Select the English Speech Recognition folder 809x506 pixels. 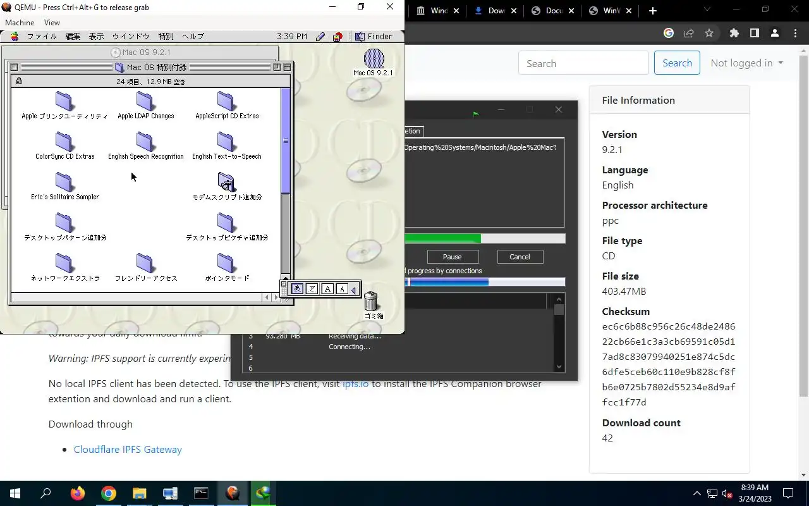pos(145,146)
